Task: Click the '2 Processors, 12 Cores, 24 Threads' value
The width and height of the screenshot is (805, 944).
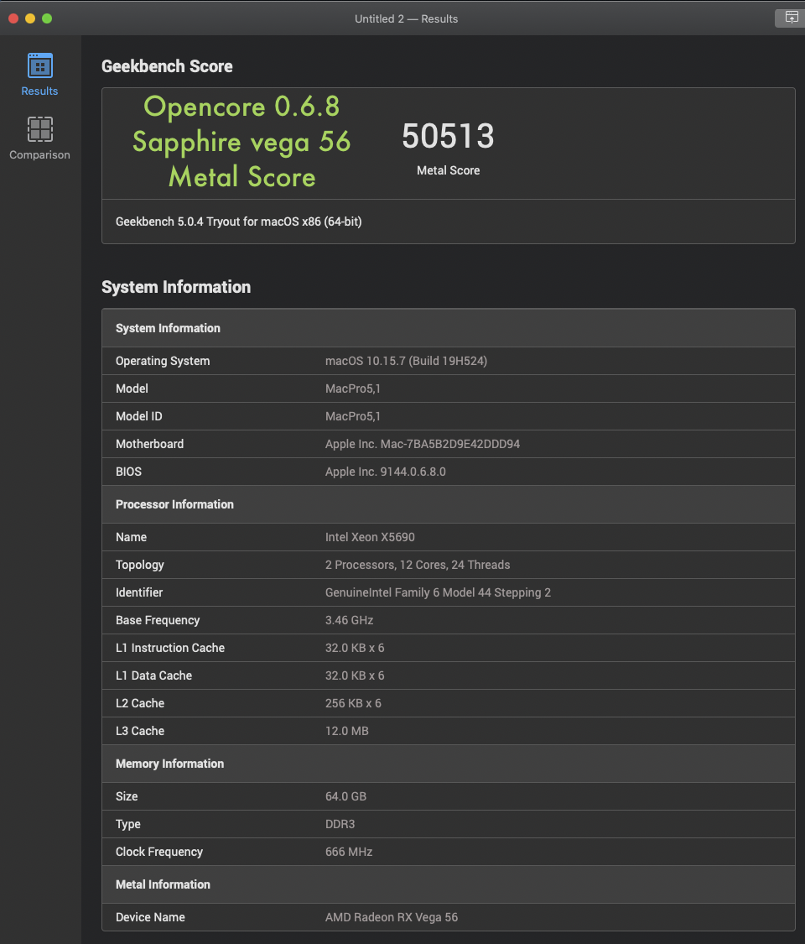Action: coord(418,565)
